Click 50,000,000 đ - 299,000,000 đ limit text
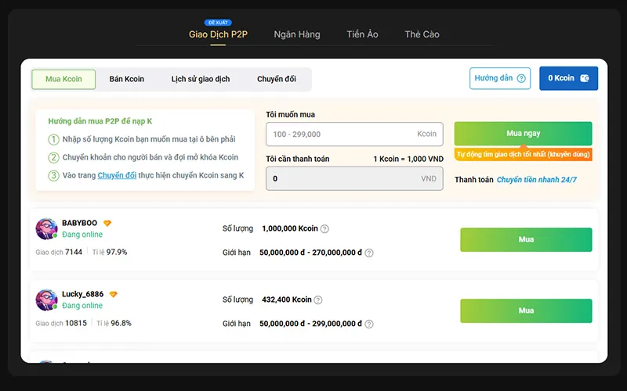The image size is (627, 391). point(310,324)
